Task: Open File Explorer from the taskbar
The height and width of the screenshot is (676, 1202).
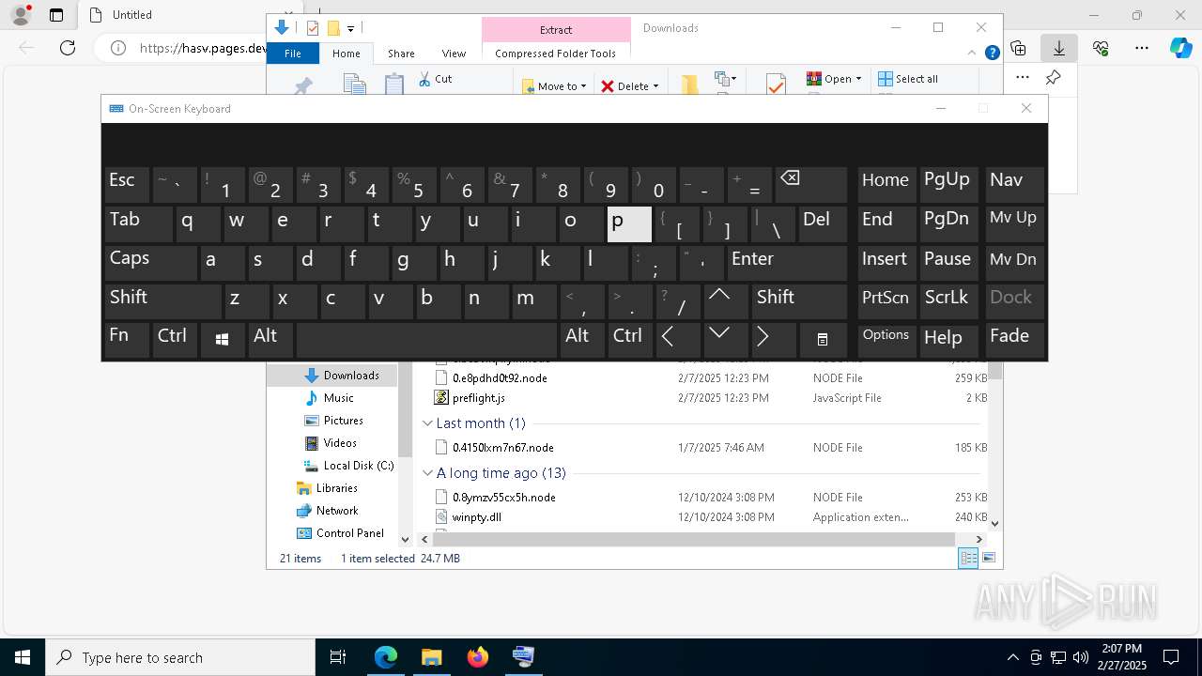Action: [431, 657]
